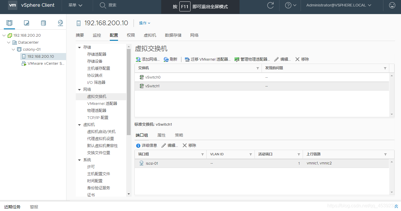
Task: Click the vm logo in the header
Action: pos(12,5)
